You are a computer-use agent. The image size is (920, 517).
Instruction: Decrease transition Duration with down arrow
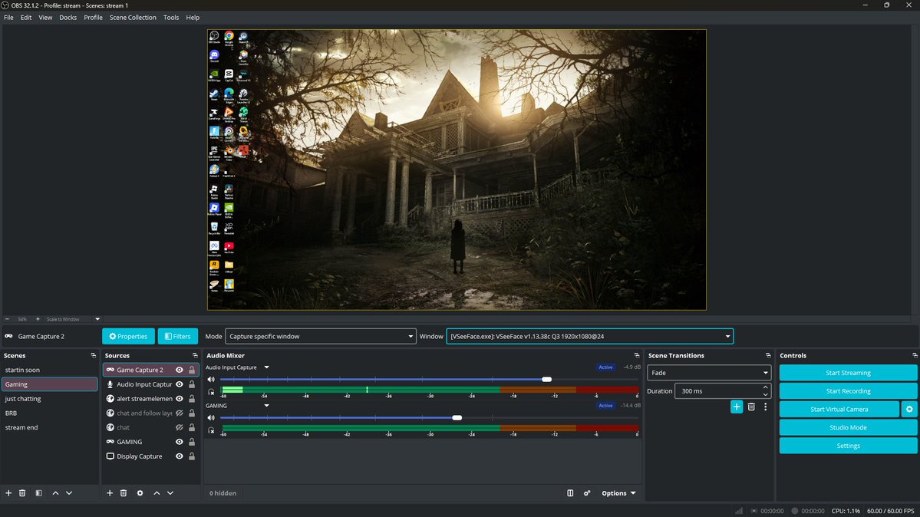coord(765,394)
